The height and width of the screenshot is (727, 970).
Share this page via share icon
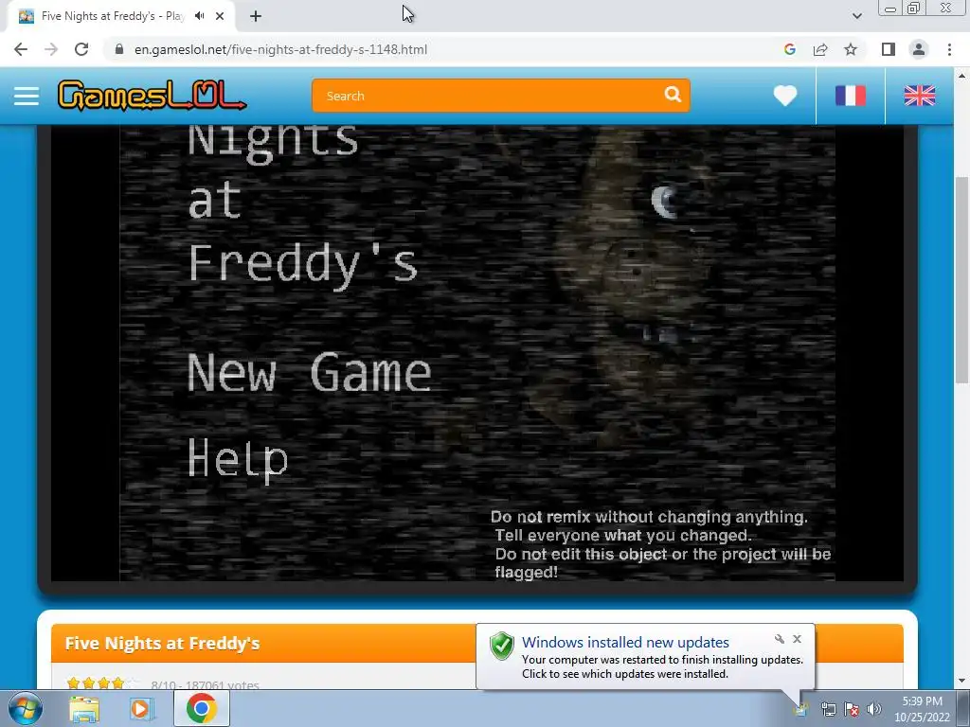tap(820, 49)
